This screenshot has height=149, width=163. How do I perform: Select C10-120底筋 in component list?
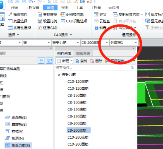point(78,82)
